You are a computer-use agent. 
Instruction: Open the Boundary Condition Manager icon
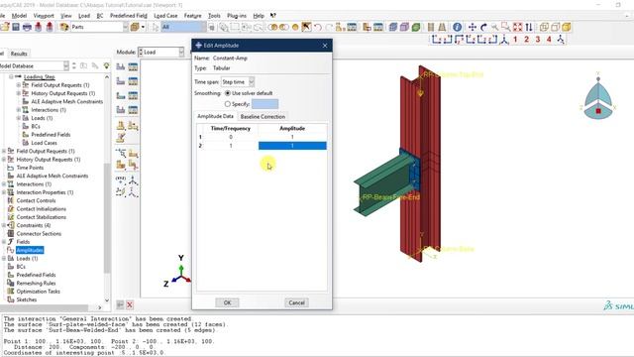[133, 81]
